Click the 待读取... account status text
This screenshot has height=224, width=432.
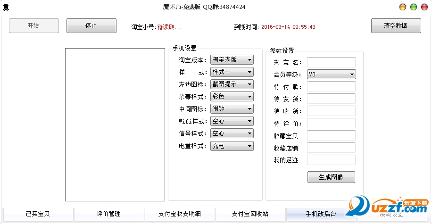pos(169,27)
